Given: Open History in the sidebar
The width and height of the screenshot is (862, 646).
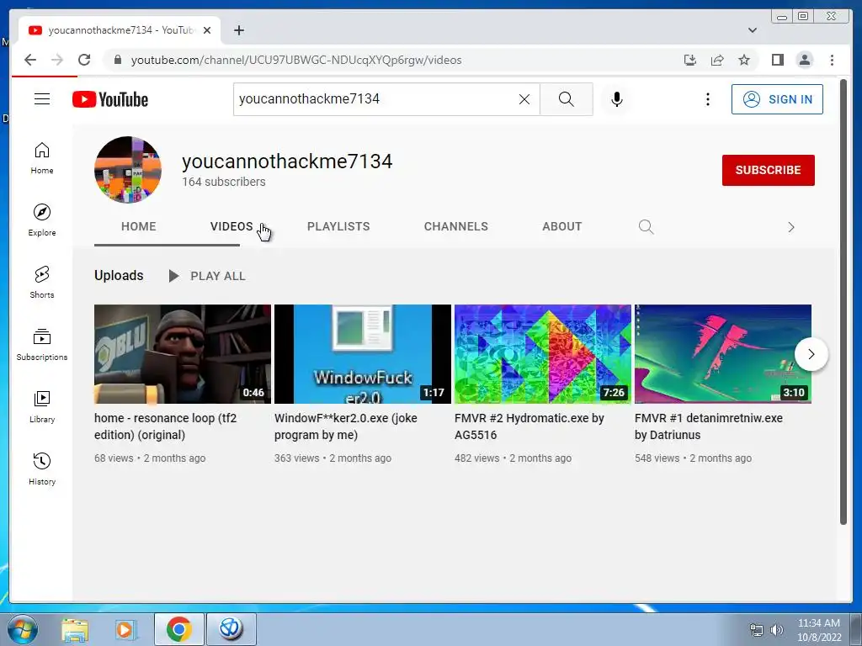Looking at the screenshot, I should (42, 469).
